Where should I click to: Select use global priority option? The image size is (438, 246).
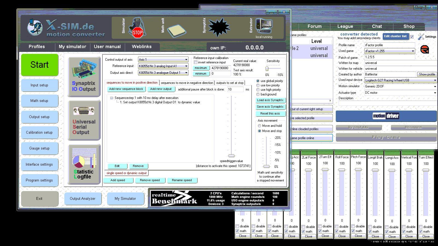(258, 81)
